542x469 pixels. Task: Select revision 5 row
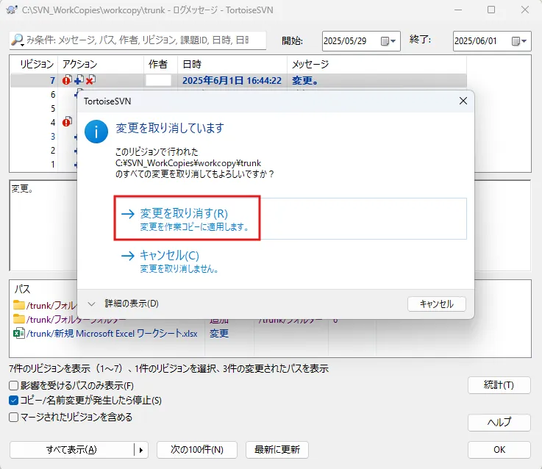click(53, 109)
